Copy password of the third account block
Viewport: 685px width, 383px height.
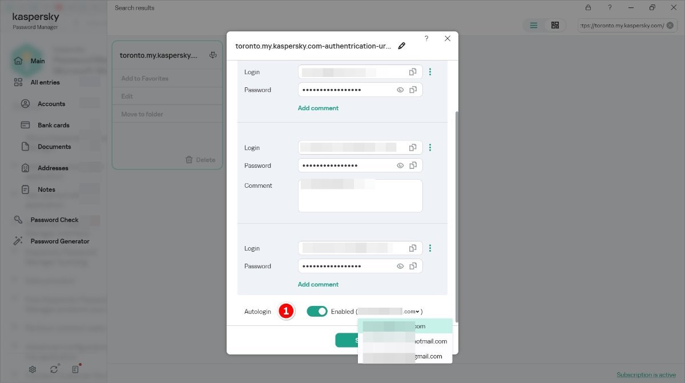pyautogui.click(x=413, y=266)
